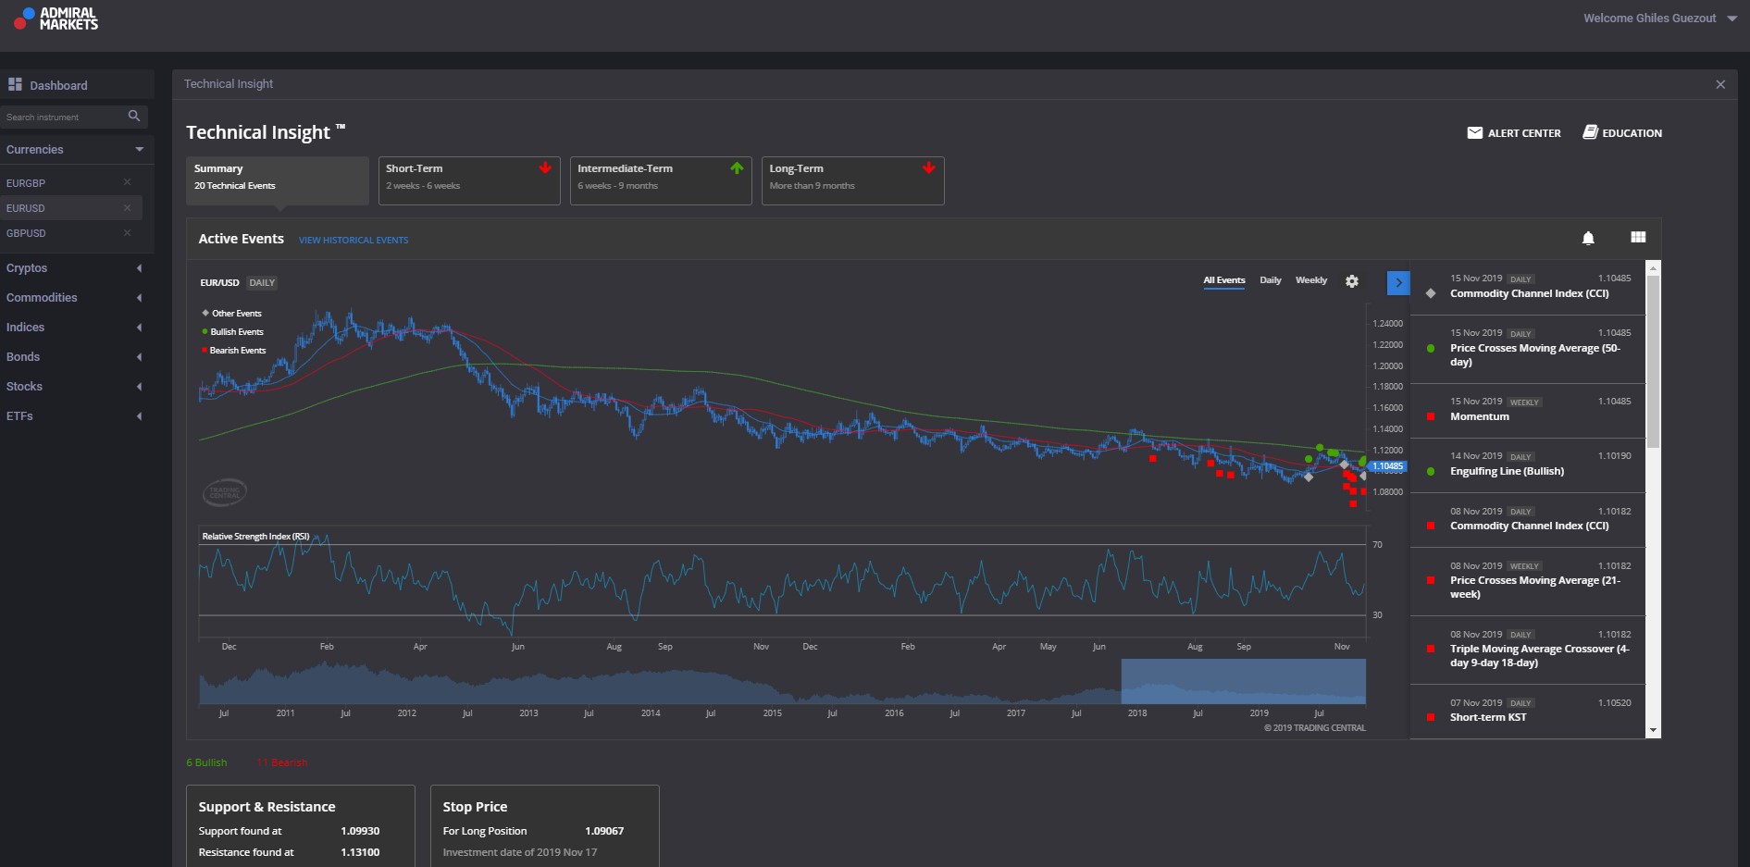Screen dimensions: 1750x867
Task: Remove EURGBP from the watchlist
Action: click(x=127, y=182)
